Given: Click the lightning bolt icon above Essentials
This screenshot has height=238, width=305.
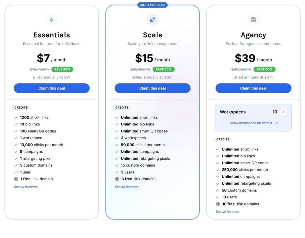Looking at the screenshot, I should pos(52,20).
